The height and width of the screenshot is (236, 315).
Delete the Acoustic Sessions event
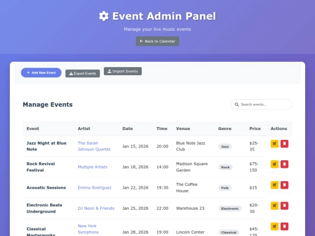[x=284, y=185]
